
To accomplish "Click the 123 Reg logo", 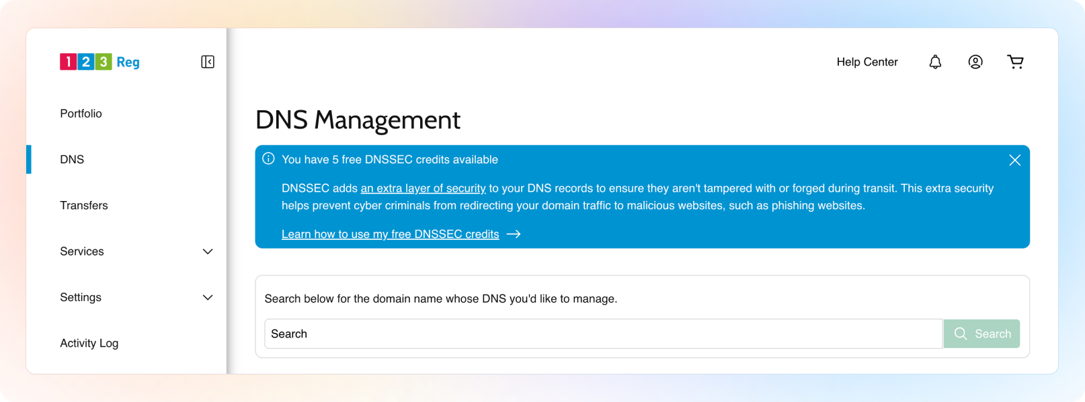I will coord(99,62).
